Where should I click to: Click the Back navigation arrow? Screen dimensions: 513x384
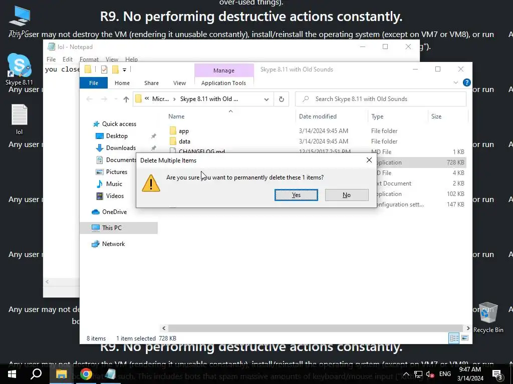[89, 99]
